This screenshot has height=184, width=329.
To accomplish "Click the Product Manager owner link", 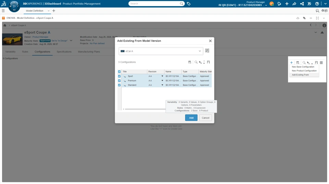I will pyautogui.click(x=40, y=37).
